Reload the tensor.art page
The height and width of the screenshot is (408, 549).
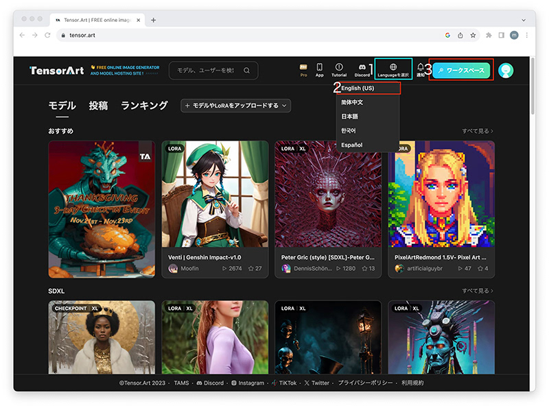click(47, 35)
